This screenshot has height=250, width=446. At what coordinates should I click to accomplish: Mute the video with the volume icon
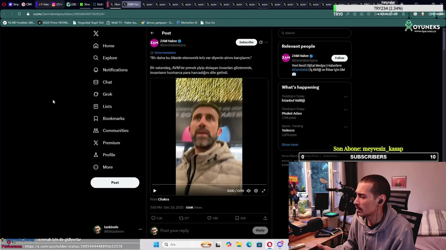pyautogui.click(x=248, y=191)
